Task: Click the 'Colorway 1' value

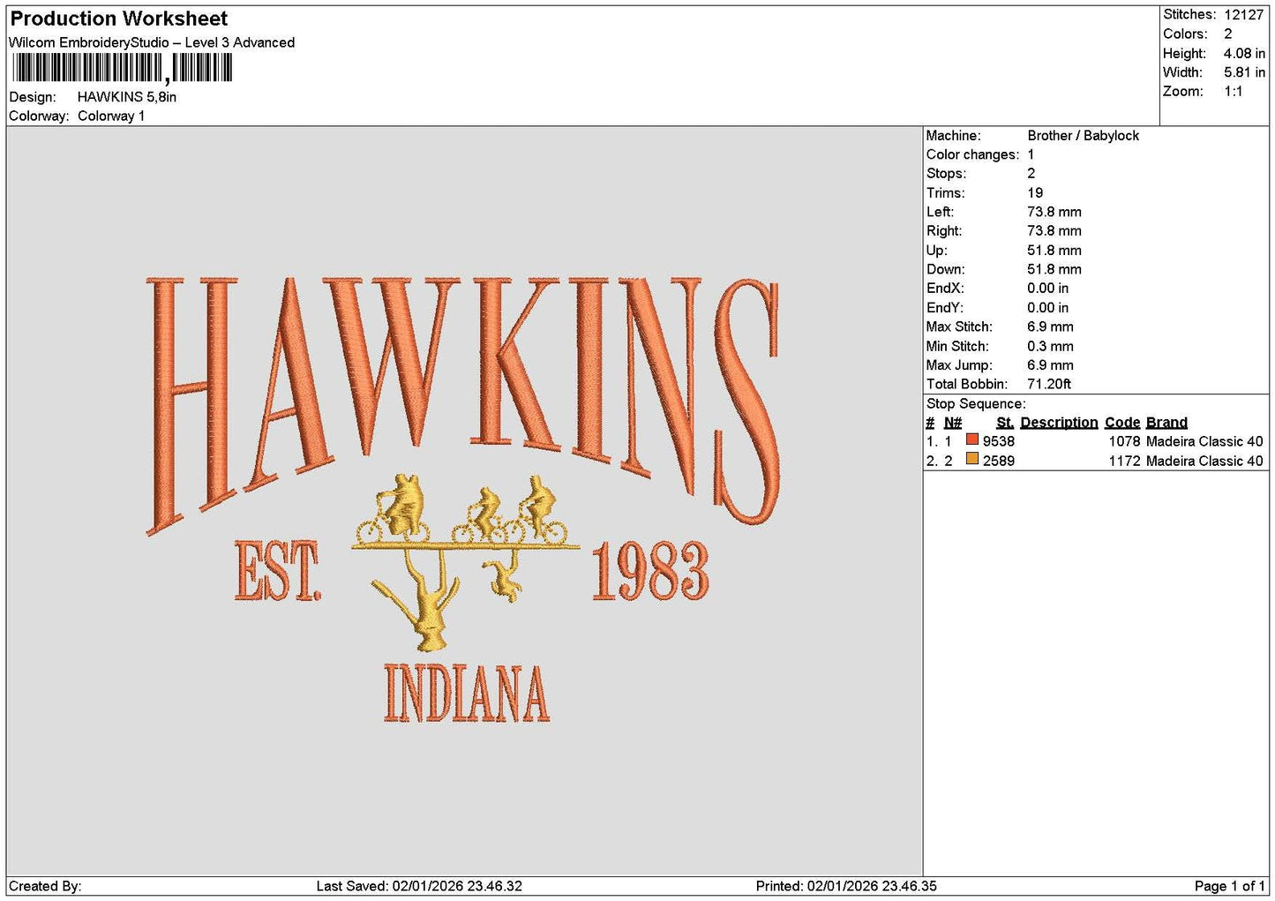Action: pyautogui.click(x=111, y=116)
